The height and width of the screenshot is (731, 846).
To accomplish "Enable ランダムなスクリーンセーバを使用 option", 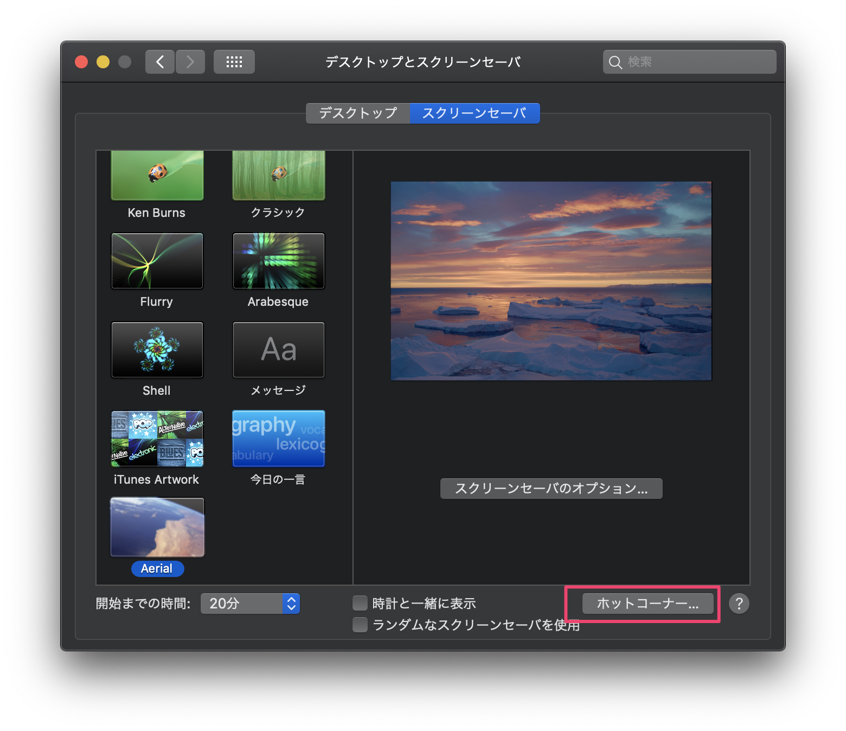I will [360, 625].
